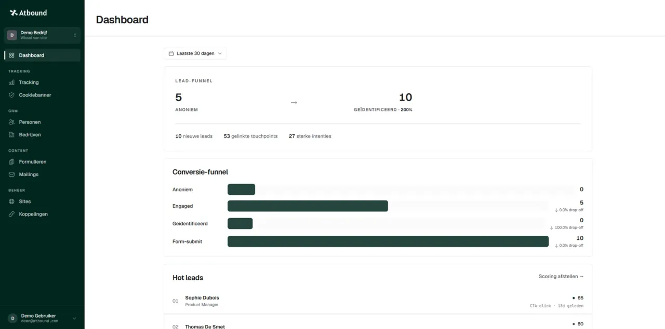This screenshot has height=329, width=665.
Task: Open the Tracking page
Action: coord(42,82)
